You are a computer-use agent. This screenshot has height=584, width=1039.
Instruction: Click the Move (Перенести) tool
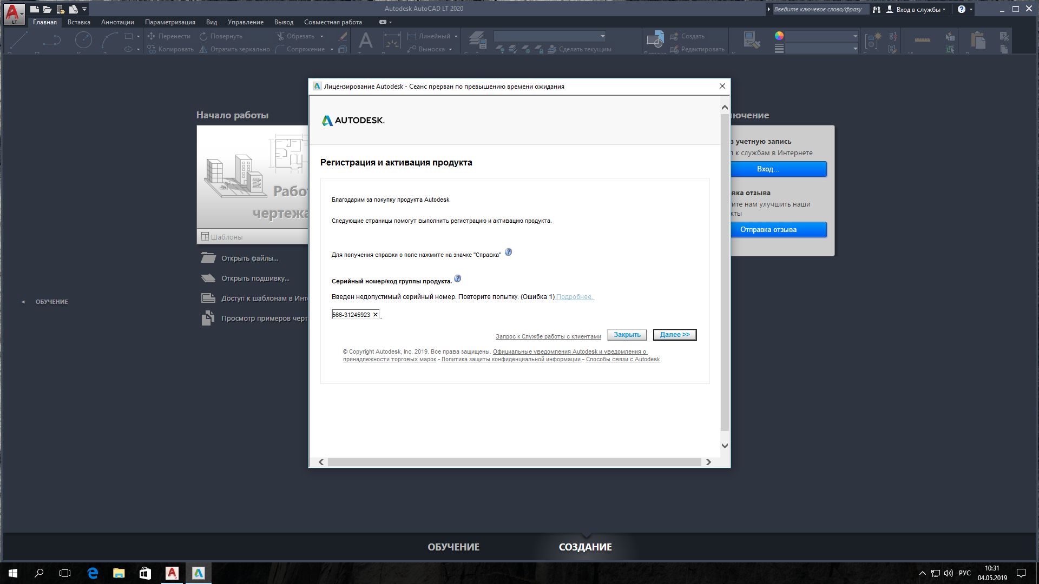point(169,36)
